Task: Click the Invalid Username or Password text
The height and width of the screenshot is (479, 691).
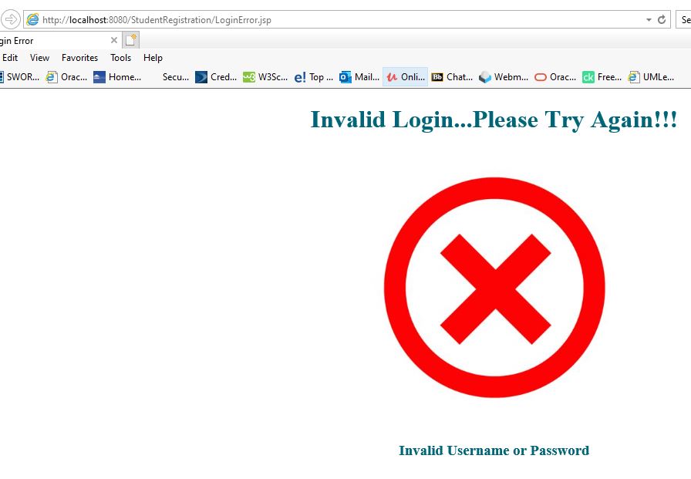Action: click(x=494, y=450)
